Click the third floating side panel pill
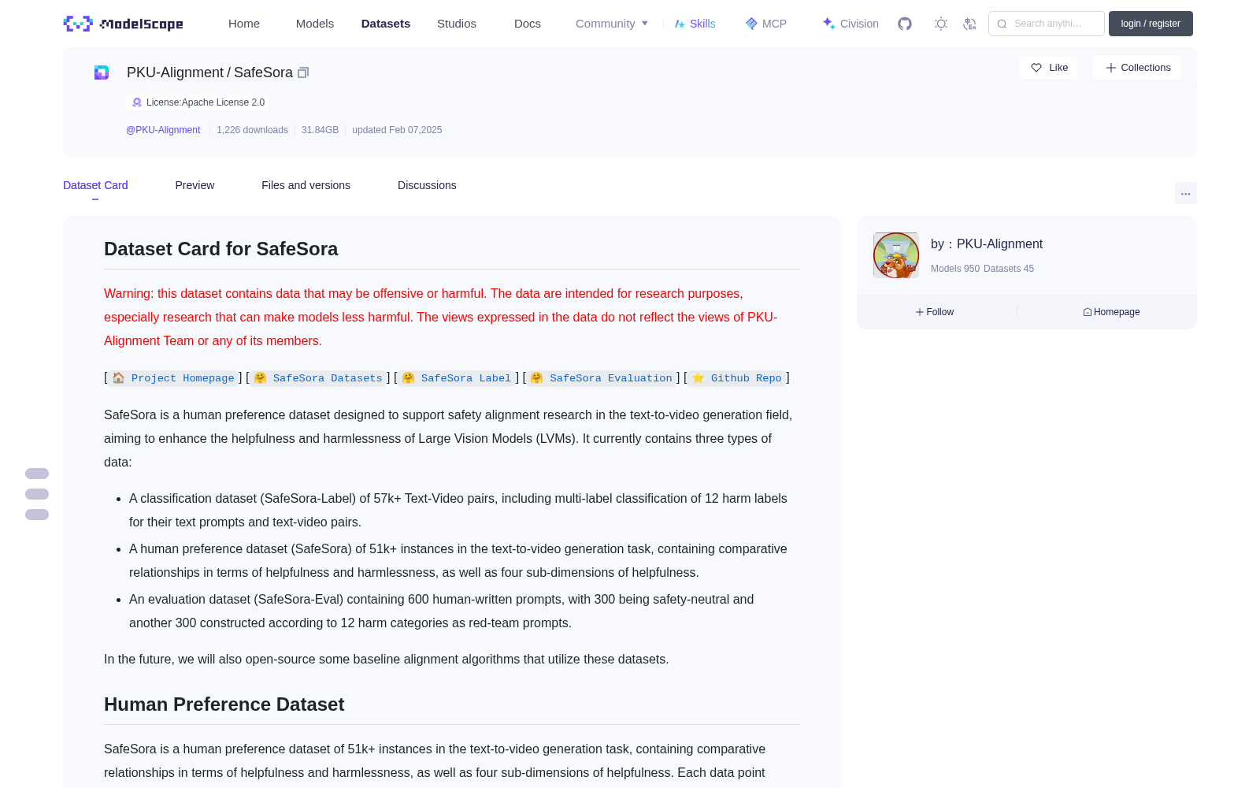 click(37, 515)
